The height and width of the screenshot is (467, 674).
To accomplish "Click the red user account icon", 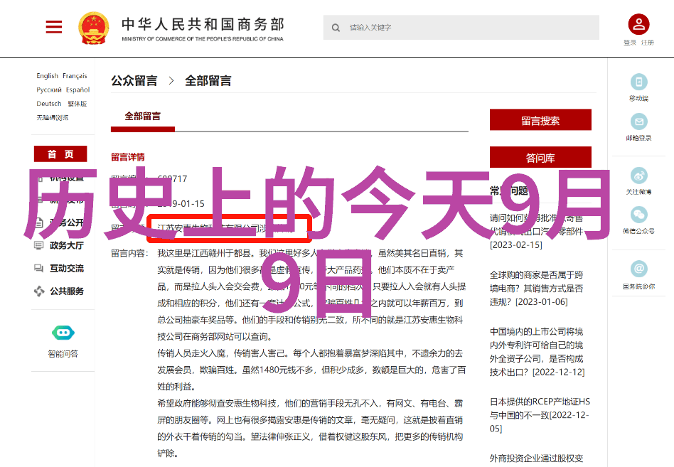I will [x=638, y=25].
